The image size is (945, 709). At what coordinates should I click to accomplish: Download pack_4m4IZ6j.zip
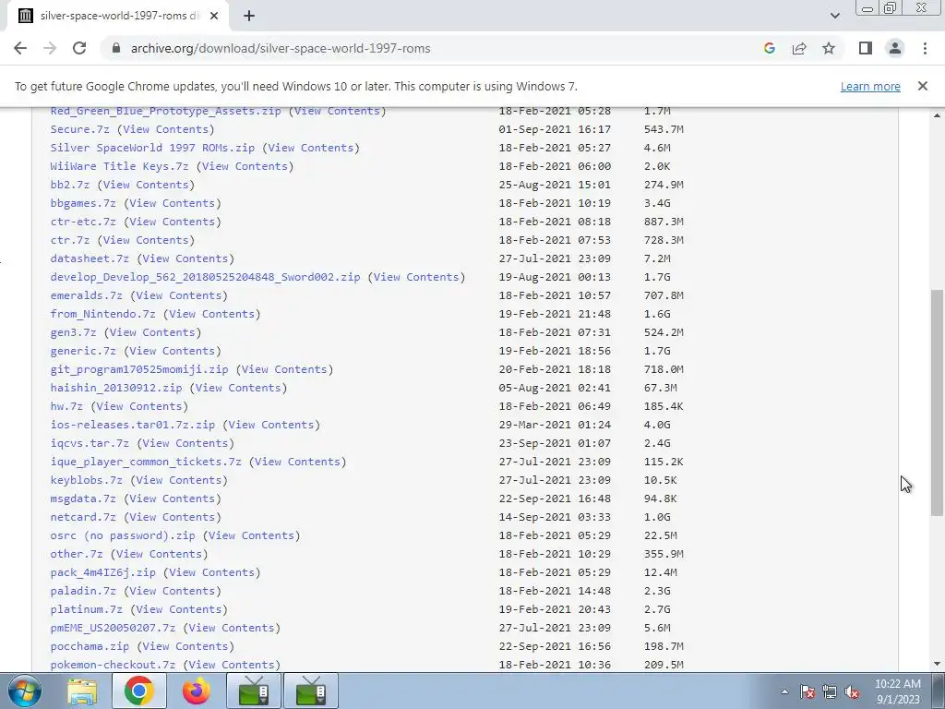tap(103, 572)
